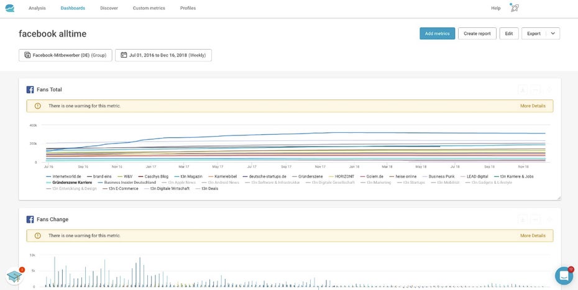The height and width of the screenshot is (290, 578).
Task: Click the 400k axis label in Fans Total
Action: point(33,125)
